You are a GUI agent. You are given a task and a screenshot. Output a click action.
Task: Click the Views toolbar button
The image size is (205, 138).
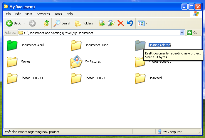tap(141, 23)
